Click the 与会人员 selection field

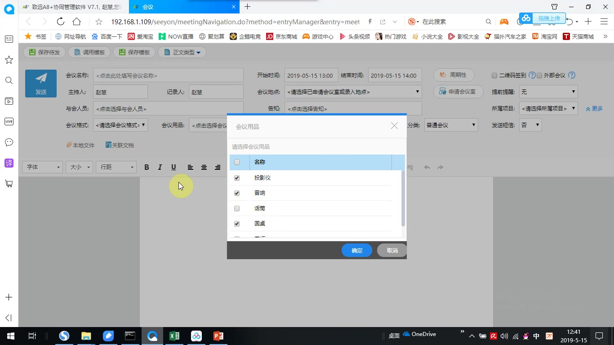[x=168, y=108]
